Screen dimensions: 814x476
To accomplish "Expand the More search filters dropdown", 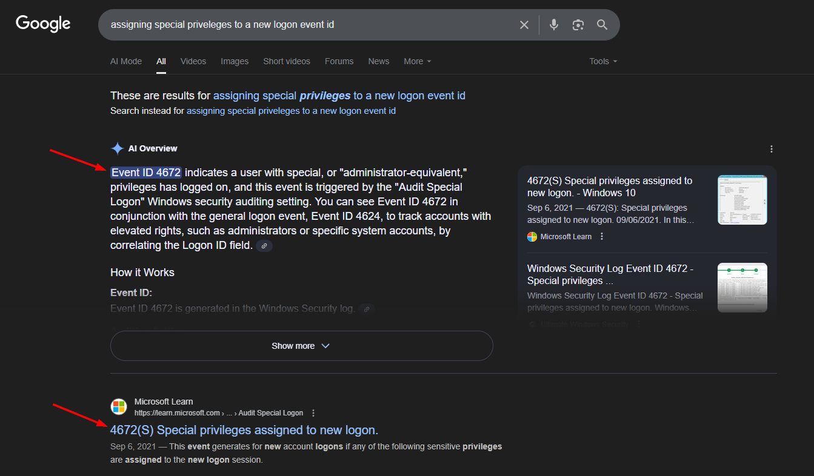I will 418,61.
